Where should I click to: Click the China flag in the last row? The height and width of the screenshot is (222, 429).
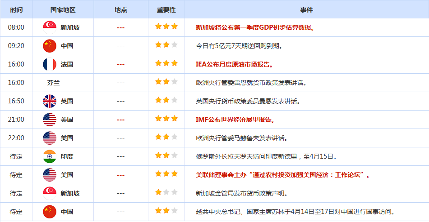pyautogui.click(x=49, y=212)
